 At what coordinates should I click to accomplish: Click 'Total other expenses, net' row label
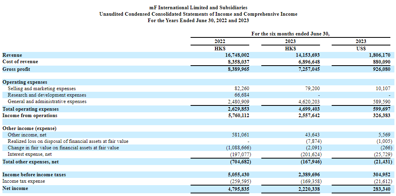point(31,161)
